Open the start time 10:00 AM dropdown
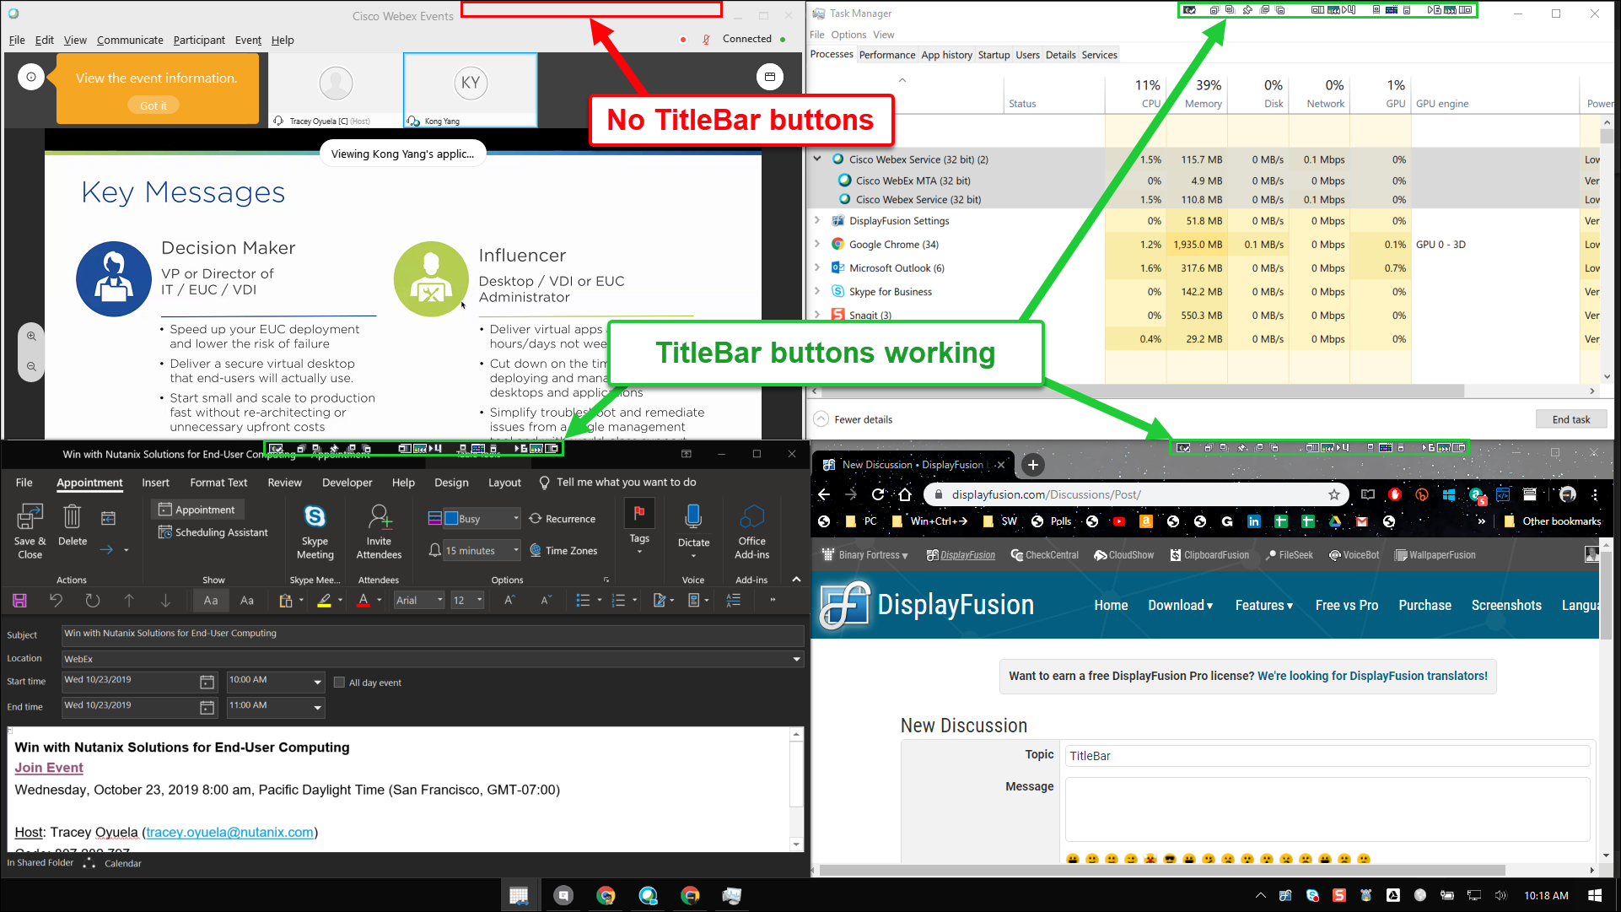Viewport: 1621px width, 912px height. [318, 682]
